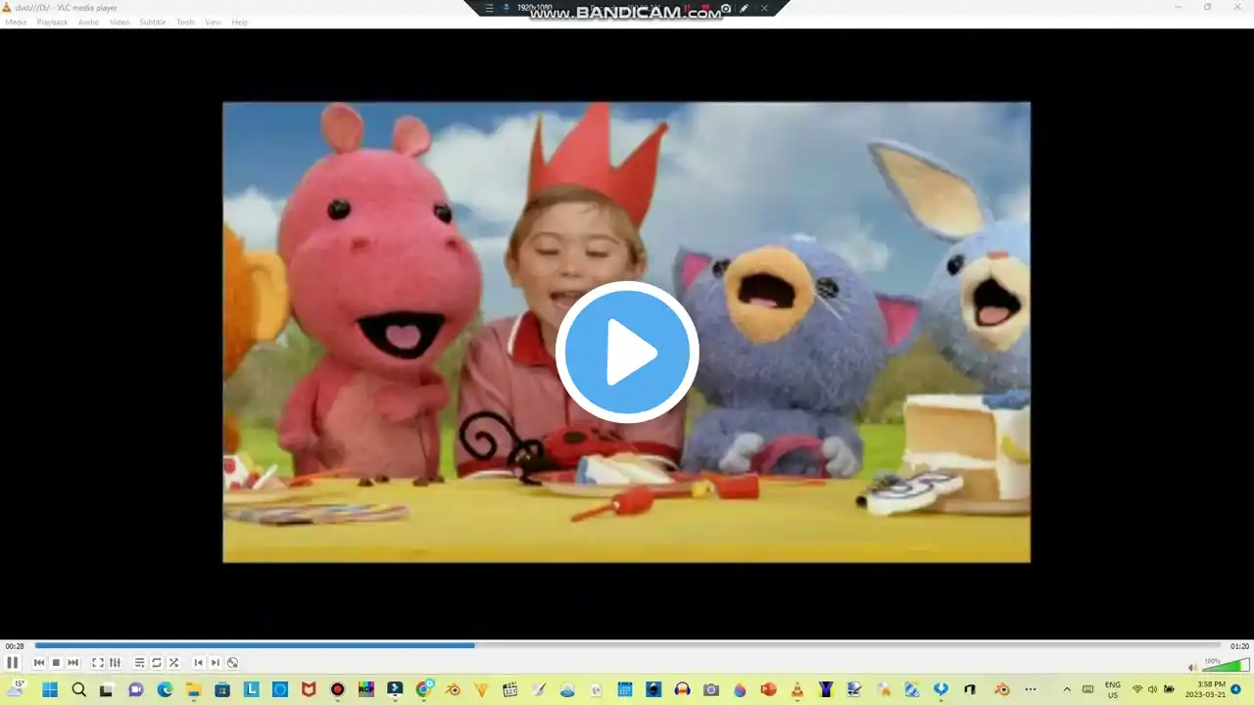Open the Subtitle menu
Image resolution: width=1254 pixels, height=705 pixels.
[x=152, y=22]
